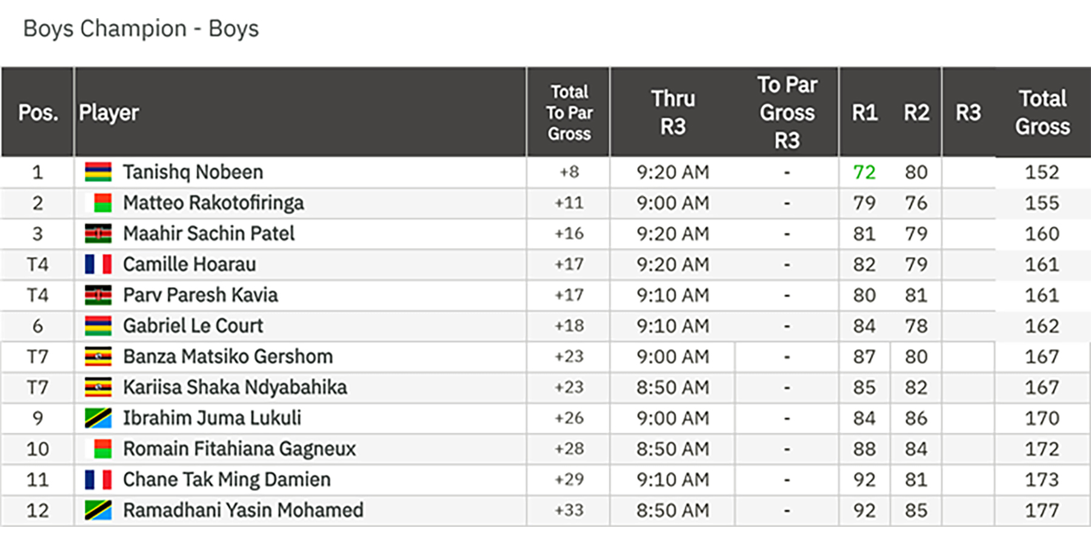The width and height of the screenshot is (1091, 542).
Task: Click the Madagascar flag beside Matteo Rakotofiringa
Action: click(x=102, y=203)
